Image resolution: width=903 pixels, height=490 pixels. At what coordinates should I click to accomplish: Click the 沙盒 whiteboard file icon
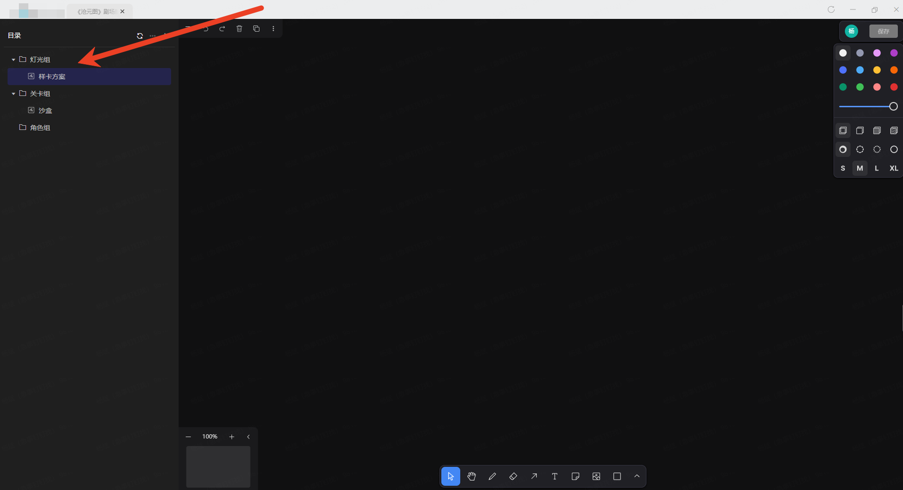coord(31,111)
